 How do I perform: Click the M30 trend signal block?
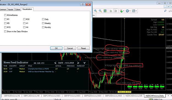pyautogui.click(x=140, y=87)
